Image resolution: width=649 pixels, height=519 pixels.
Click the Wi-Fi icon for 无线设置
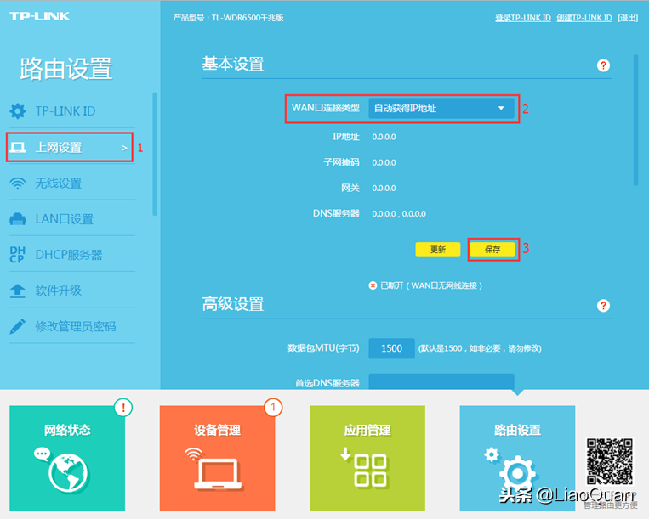point(17,183)
